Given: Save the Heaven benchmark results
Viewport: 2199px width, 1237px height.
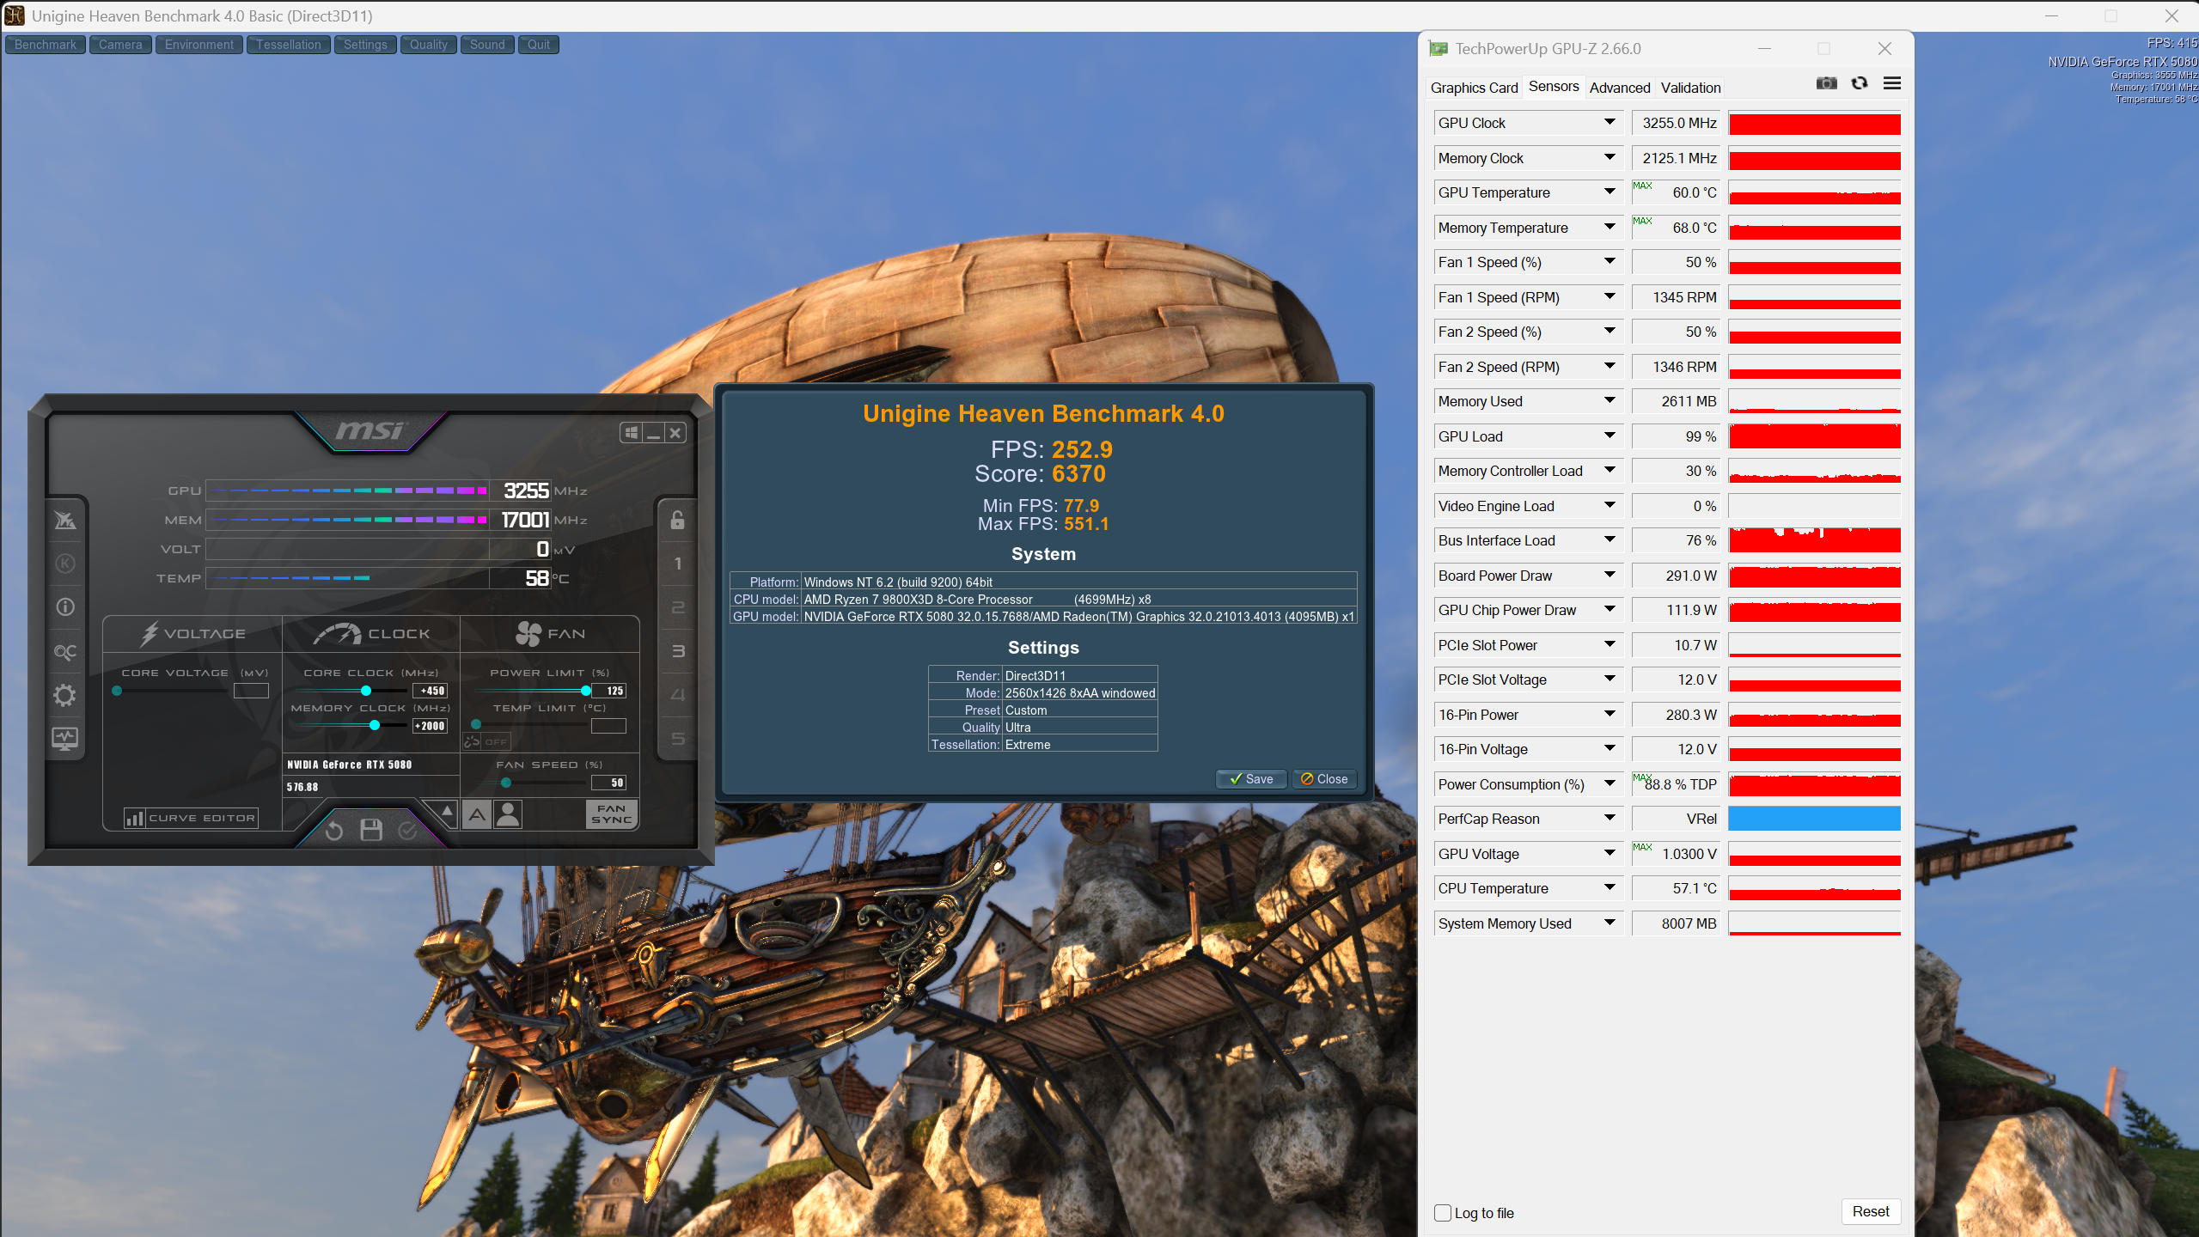Looking at the screenshot, I should point(1251,779).
